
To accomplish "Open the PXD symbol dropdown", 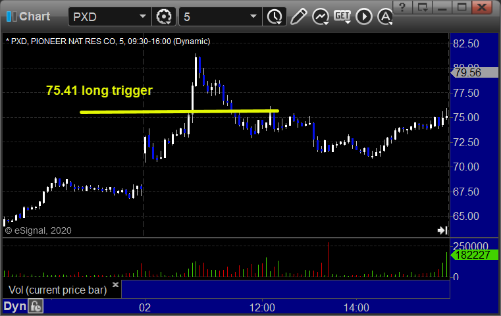I will coord(142,16).
